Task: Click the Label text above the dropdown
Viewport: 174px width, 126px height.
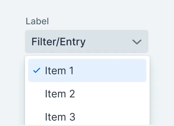Action: (37, 21)
